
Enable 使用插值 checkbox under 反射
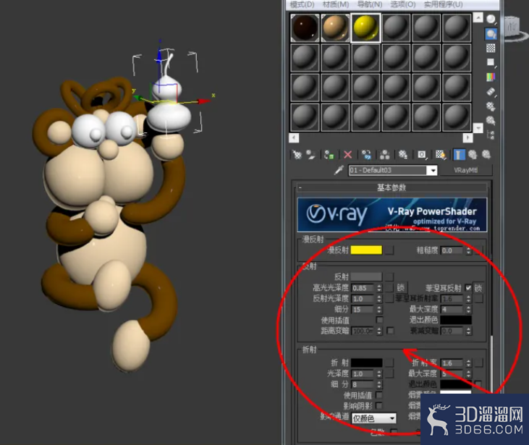pyautogui.click(x=379, y=320)
